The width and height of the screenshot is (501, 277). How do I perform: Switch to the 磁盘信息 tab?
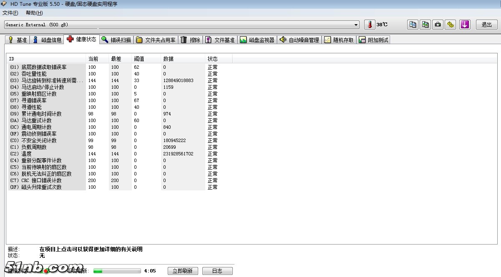(47, 40)
